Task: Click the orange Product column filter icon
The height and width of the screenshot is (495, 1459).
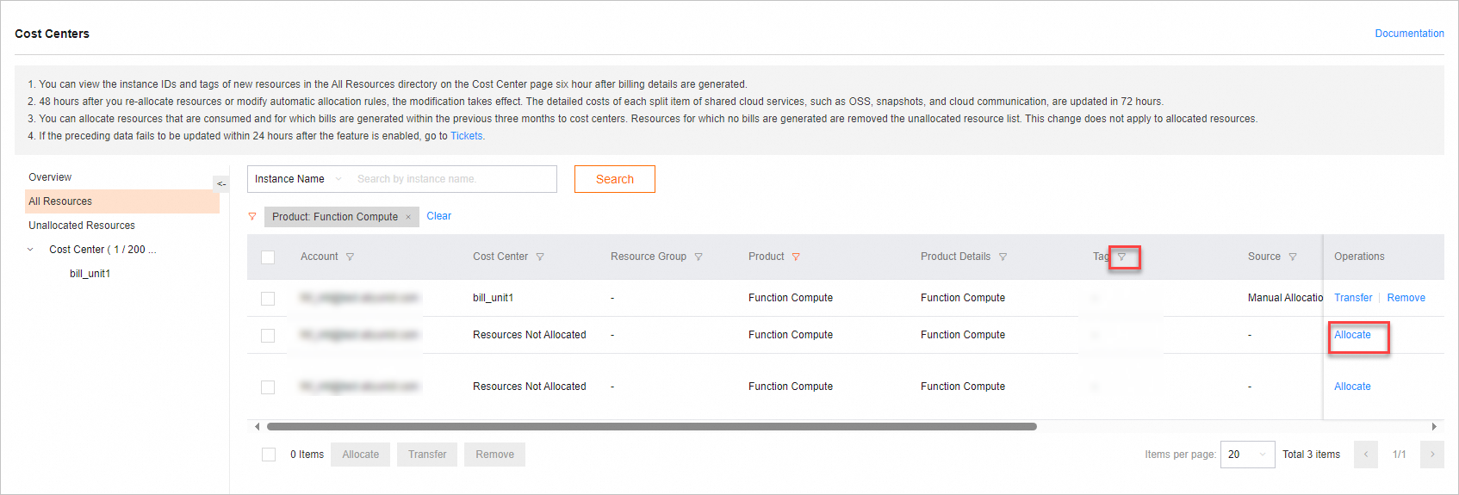Action: pyautogui.click(x=796, y=257)
